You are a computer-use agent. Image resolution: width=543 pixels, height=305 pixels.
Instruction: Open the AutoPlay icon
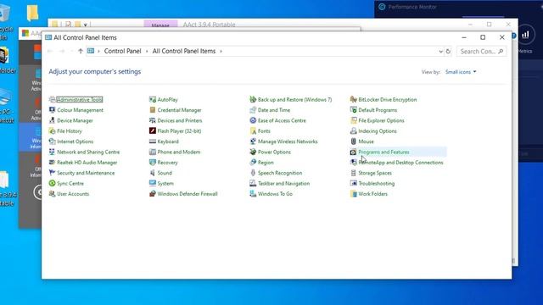coord(153,100)
